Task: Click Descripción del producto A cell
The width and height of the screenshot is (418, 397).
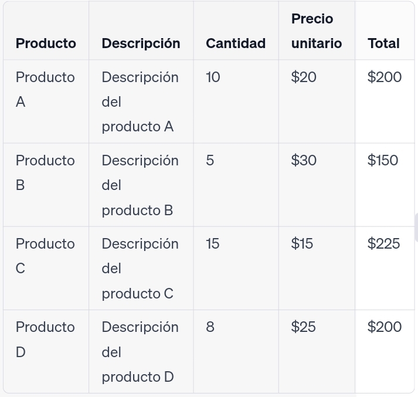Action: (x=140, y=101)
